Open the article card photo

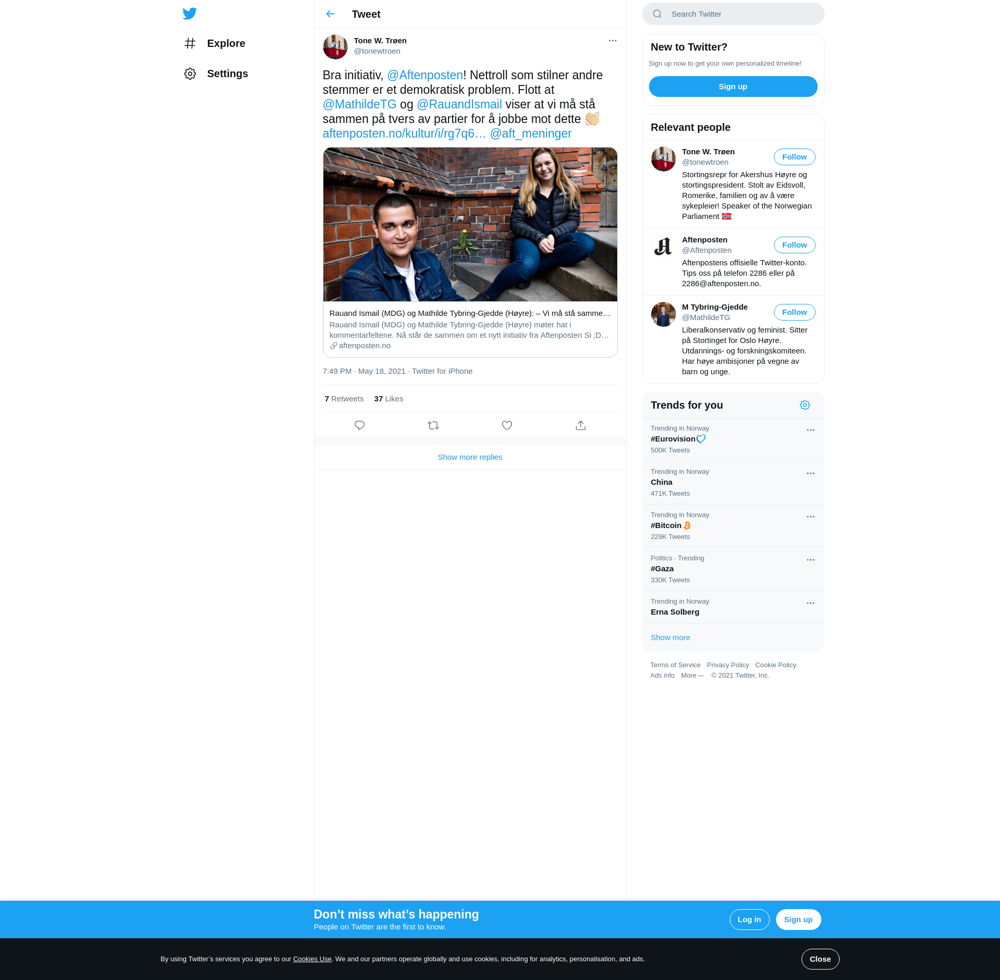pyautogui.click(x=470, y=225)
